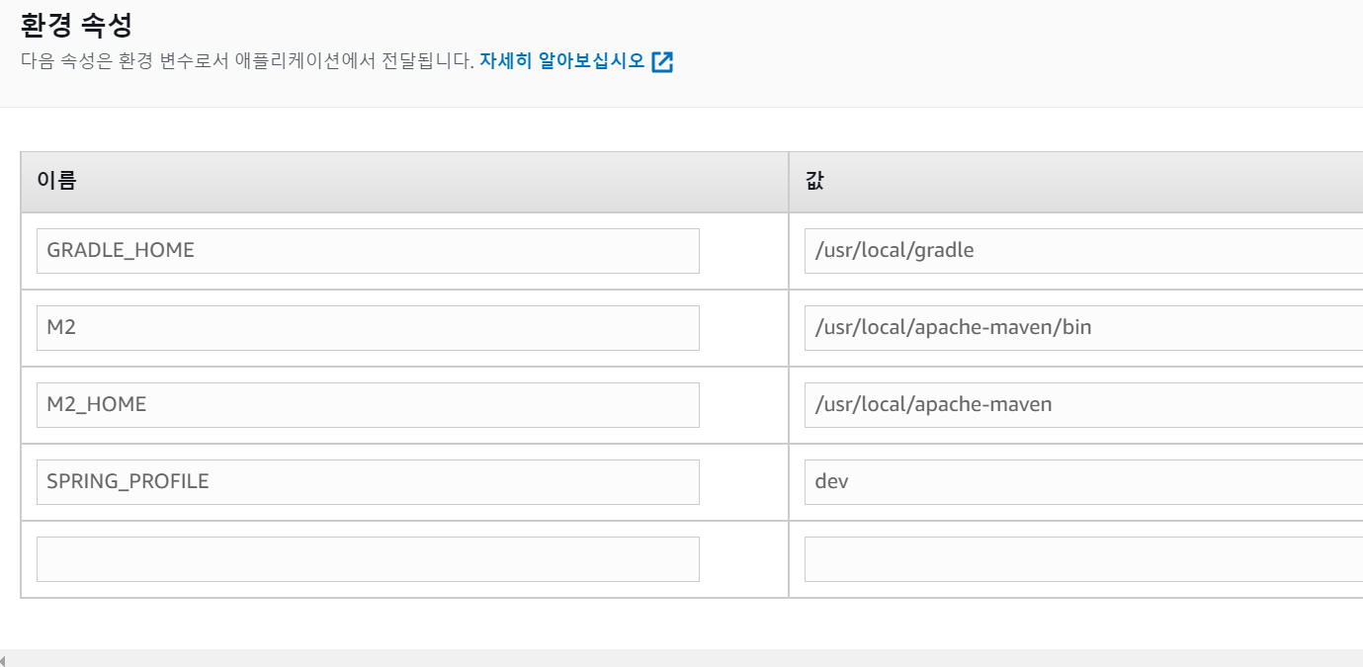Click the empty name field in last row

[368, 559]
